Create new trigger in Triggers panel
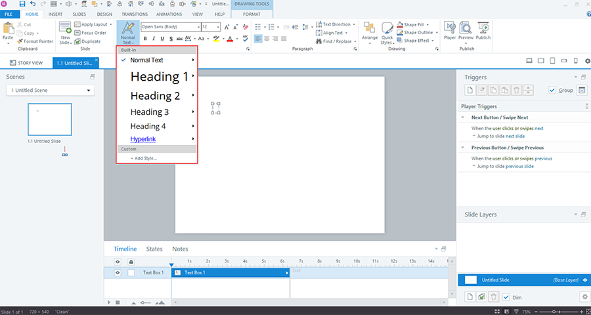Image resolution: width=591 pixels, height=315 pixels. 470,90
